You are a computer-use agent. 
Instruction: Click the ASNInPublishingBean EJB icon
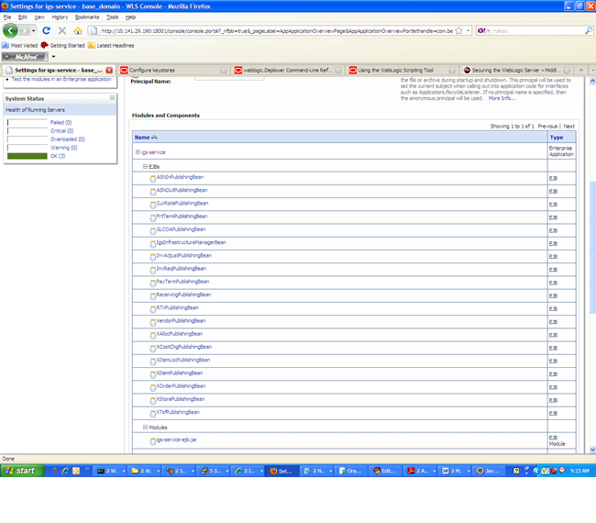point(153,178)
